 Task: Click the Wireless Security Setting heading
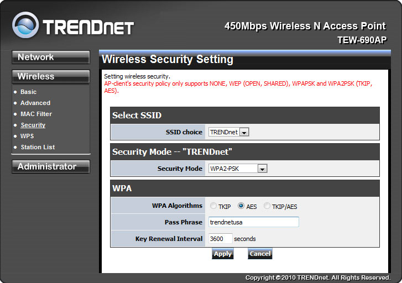pos(168,59)
